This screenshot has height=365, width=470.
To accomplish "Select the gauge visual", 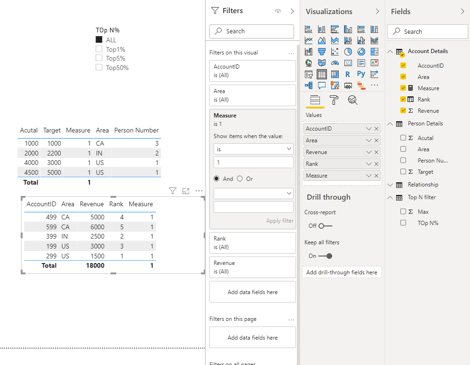I will tap(335, 63).
